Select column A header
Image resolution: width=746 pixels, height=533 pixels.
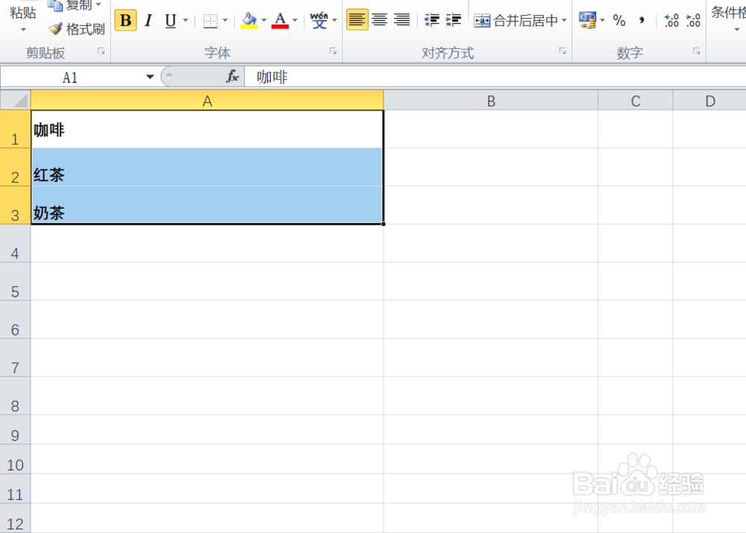(207, 101)
